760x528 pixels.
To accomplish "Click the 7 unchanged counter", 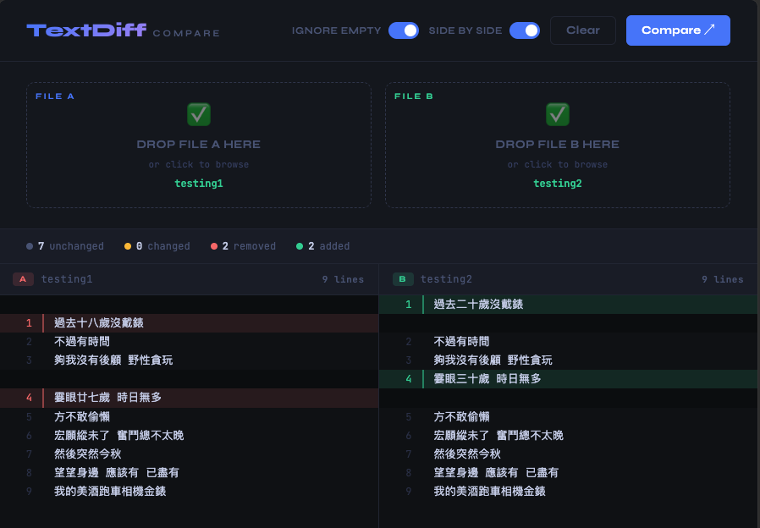I will [x=70, y=246].
